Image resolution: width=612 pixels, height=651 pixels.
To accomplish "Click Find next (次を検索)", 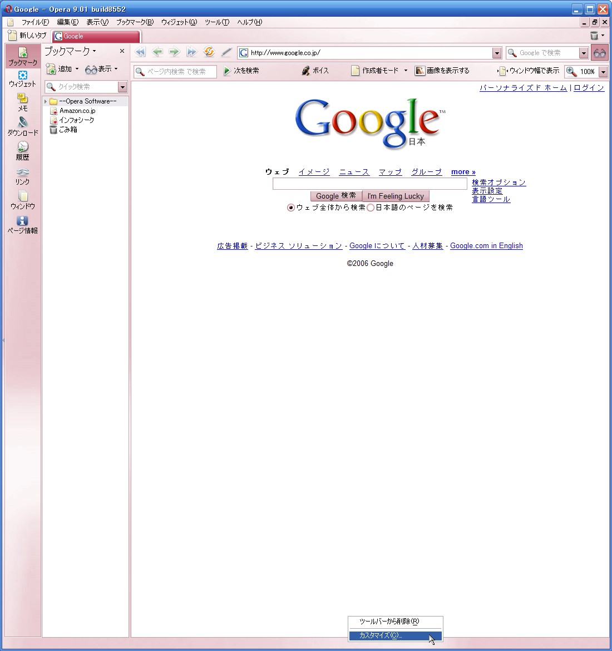I will 241,71.
